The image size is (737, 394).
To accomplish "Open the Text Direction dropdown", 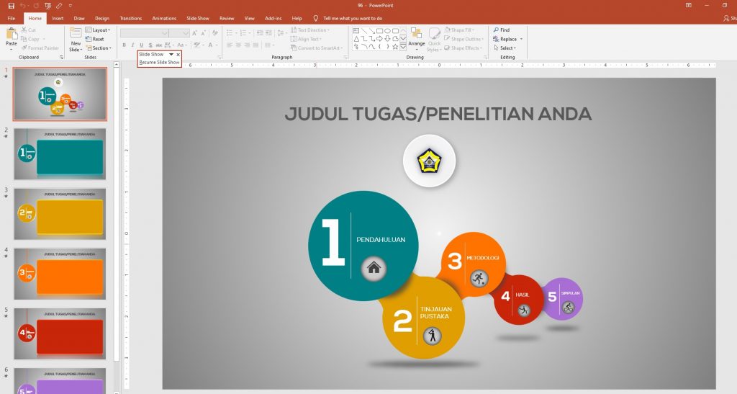I will pyautogui.click(x=310, y=30).
